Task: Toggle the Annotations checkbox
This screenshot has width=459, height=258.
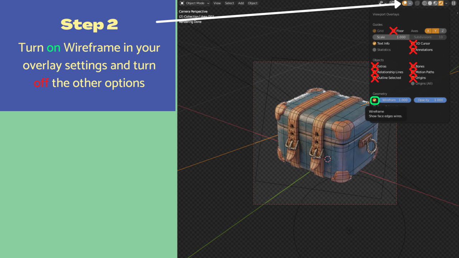Action: tap(413, 50)
